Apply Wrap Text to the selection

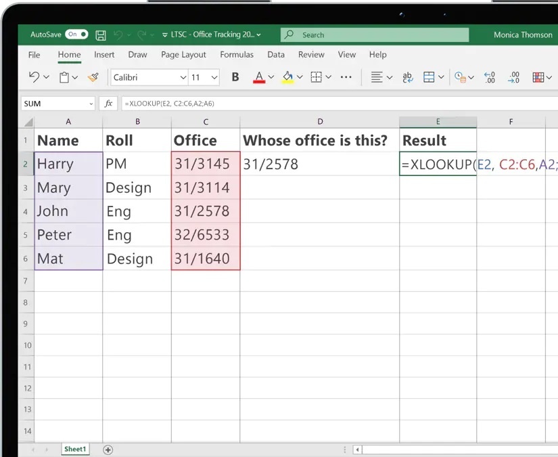click(x=408, y=77)
